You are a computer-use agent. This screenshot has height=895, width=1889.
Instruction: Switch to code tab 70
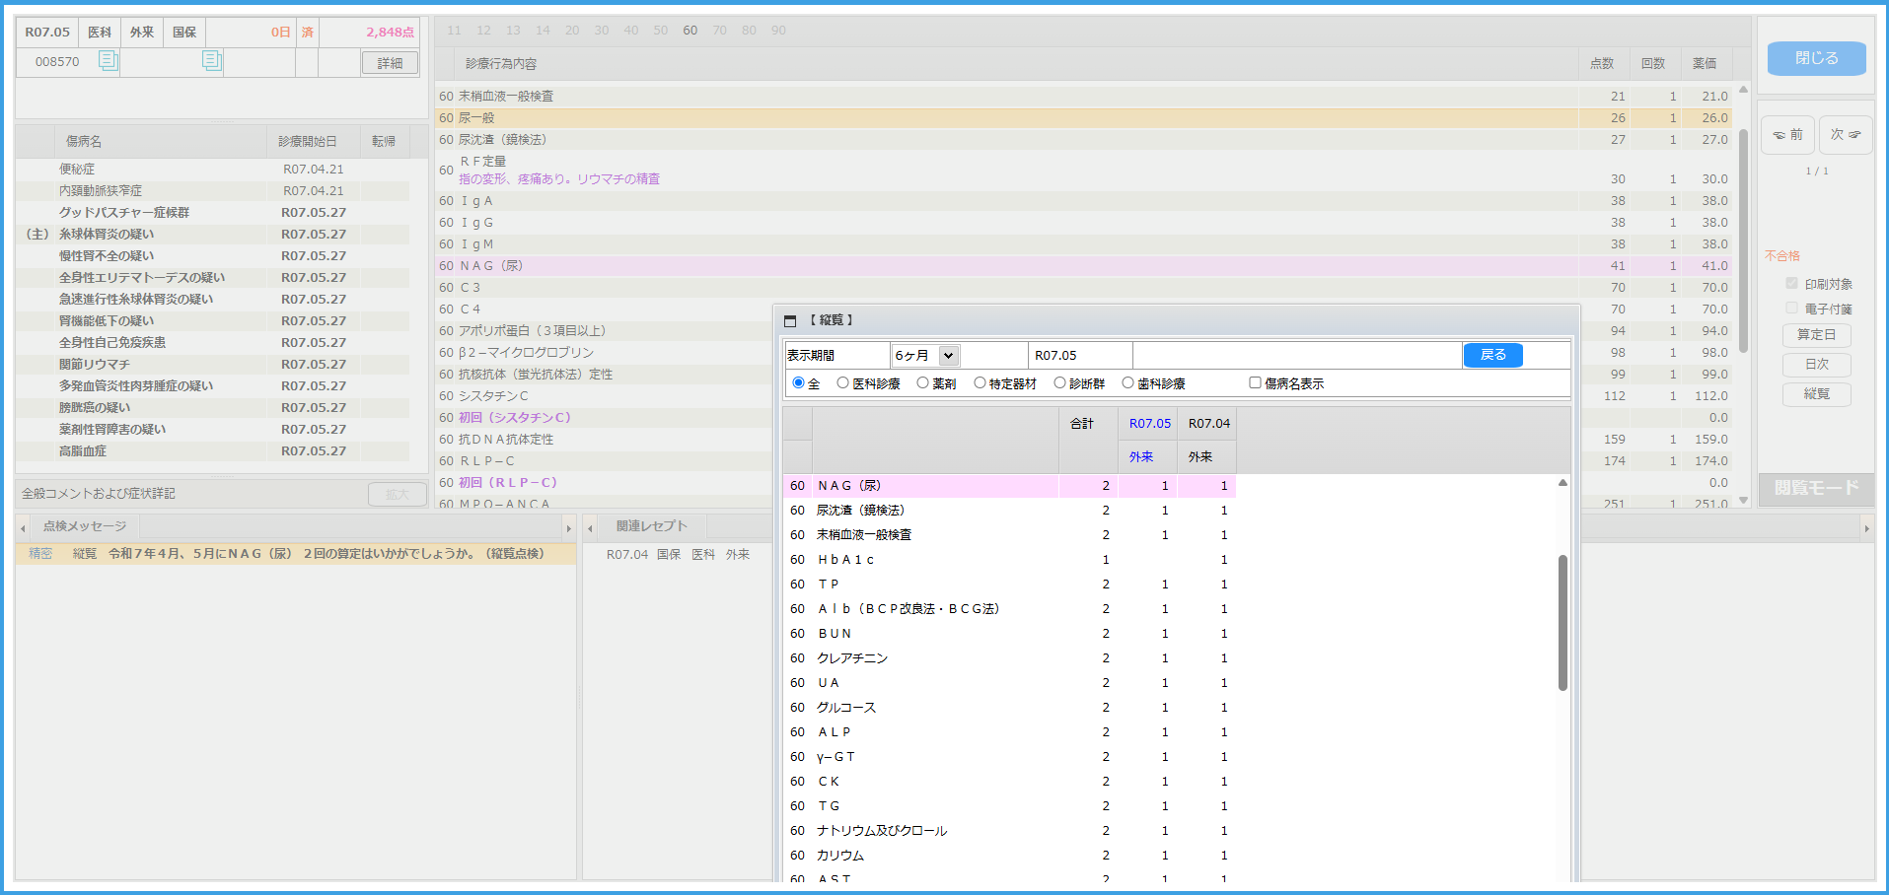pos(719,31)
